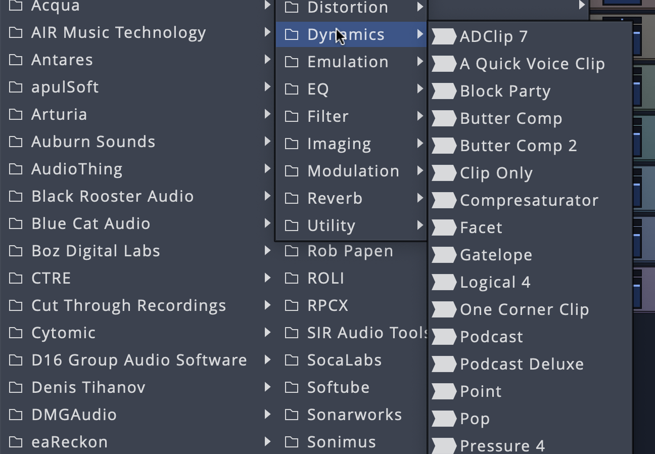Expand the Cytomic submenu arrow
The width and height of the screenshot is (655, 454).
(x=267, y=333)
